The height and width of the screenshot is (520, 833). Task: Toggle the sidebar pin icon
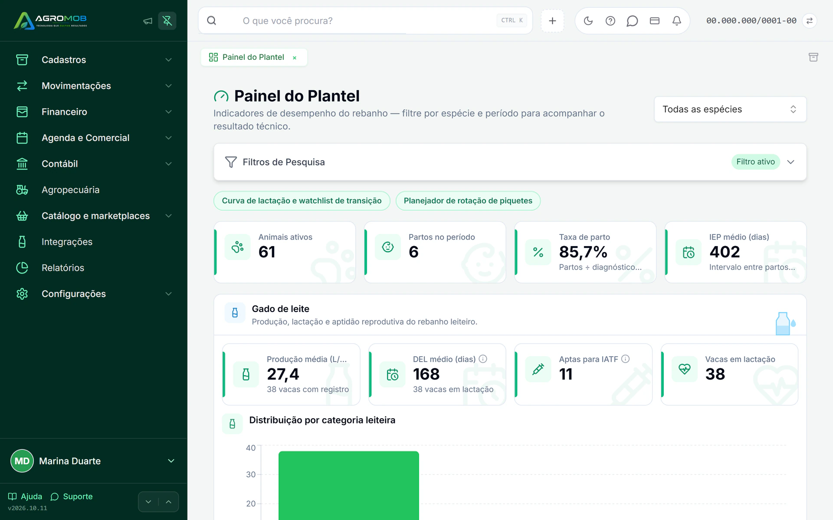pyautogui.click(x=167, y=21)
